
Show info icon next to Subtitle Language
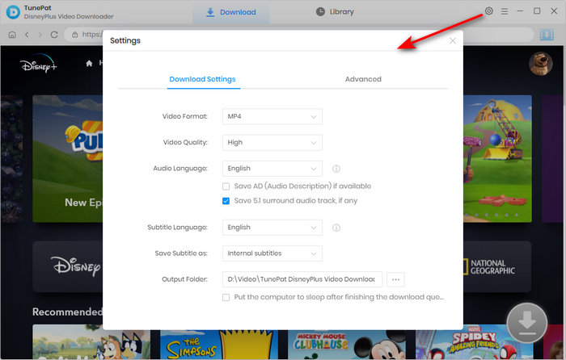[336, 228]
